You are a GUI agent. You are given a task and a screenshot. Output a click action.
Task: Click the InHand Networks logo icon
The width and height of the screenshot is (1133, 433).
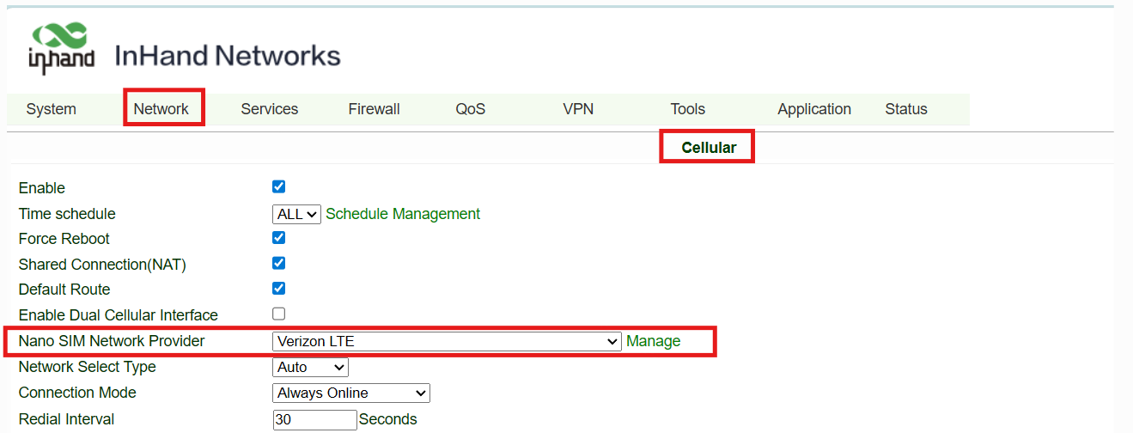click(x=62, y=50)
